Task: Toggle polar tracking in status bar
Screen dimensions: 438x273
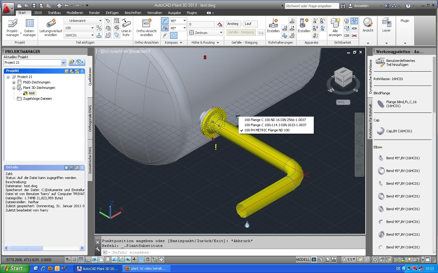Action: click(94, 259)
